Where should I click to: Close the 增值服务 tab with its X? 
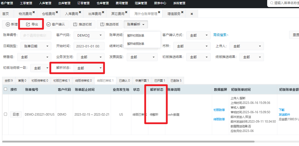182,12
